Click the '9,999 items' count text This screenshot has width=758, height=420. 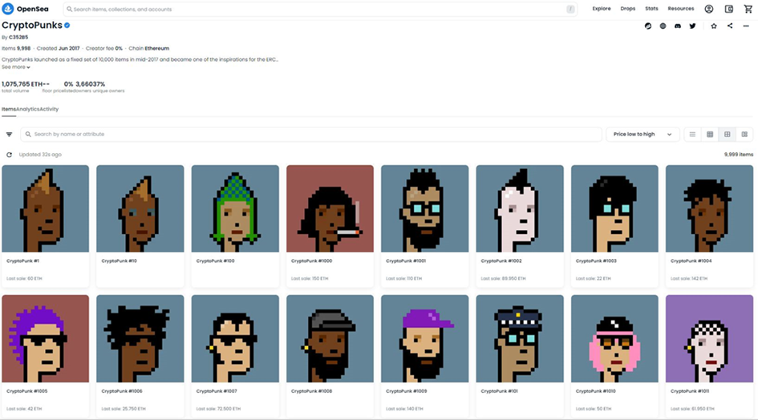click(738, 155)
